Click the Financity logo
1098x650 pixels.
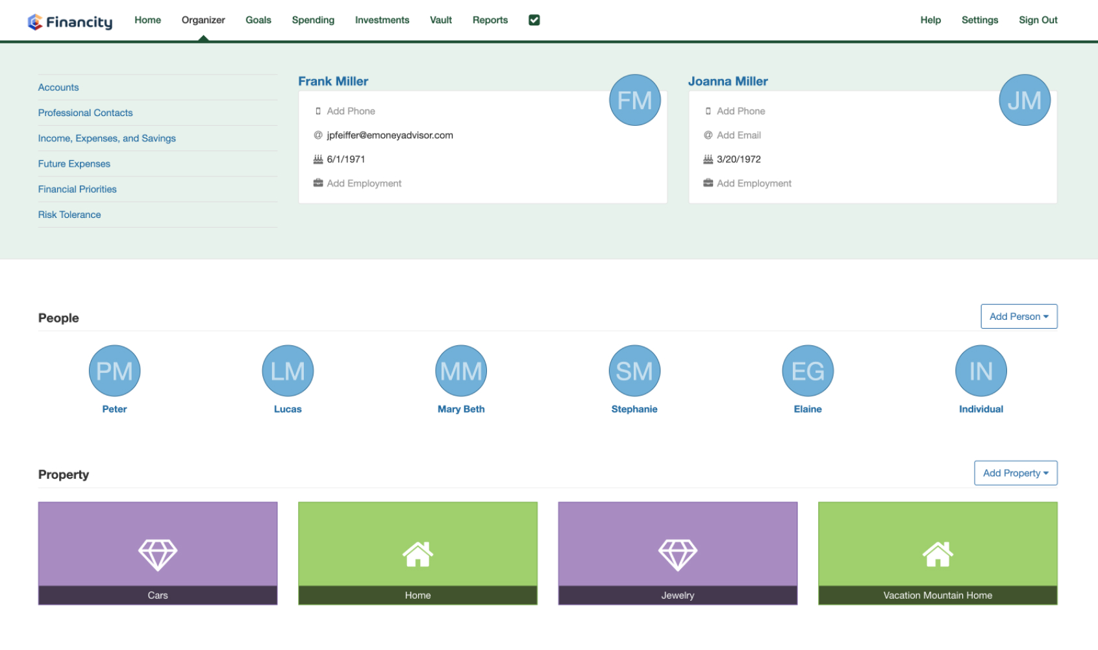pos(69,21)
